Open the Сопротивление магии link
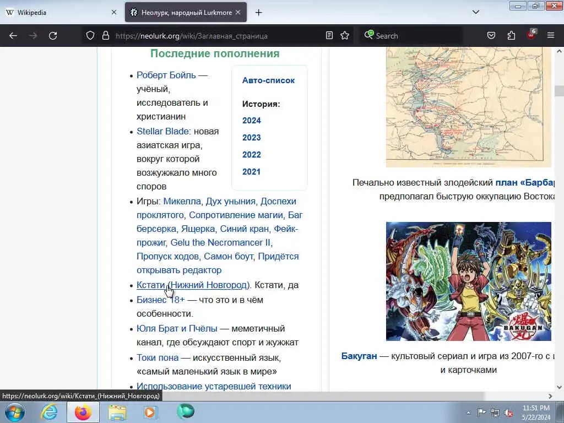The width and height of the screenshot is (564, 423). tap(236, 215)
